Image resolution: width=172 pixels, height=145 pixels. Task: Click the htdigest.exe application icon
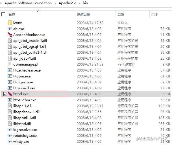click(x=10, y=82)
